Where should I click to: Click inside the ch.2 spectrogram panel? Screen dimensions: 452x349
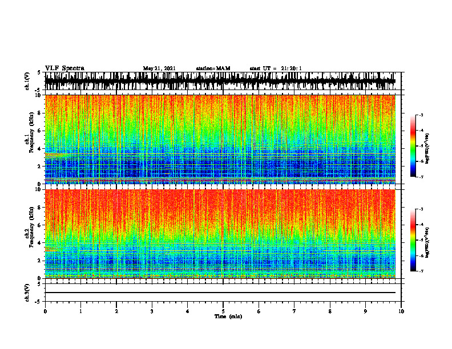tap(220, 234)
